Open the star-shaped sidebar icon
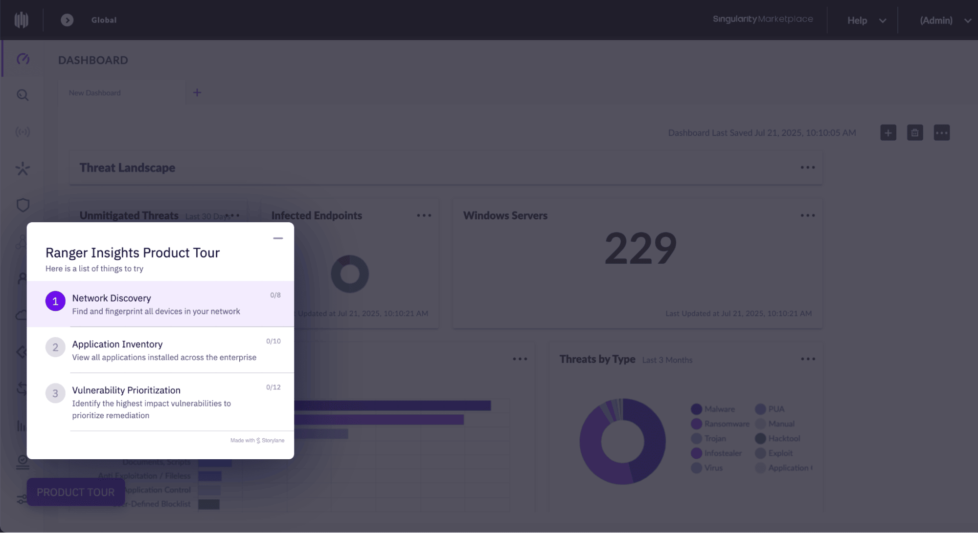Screen dimensions: 978x533 (23, 169)
